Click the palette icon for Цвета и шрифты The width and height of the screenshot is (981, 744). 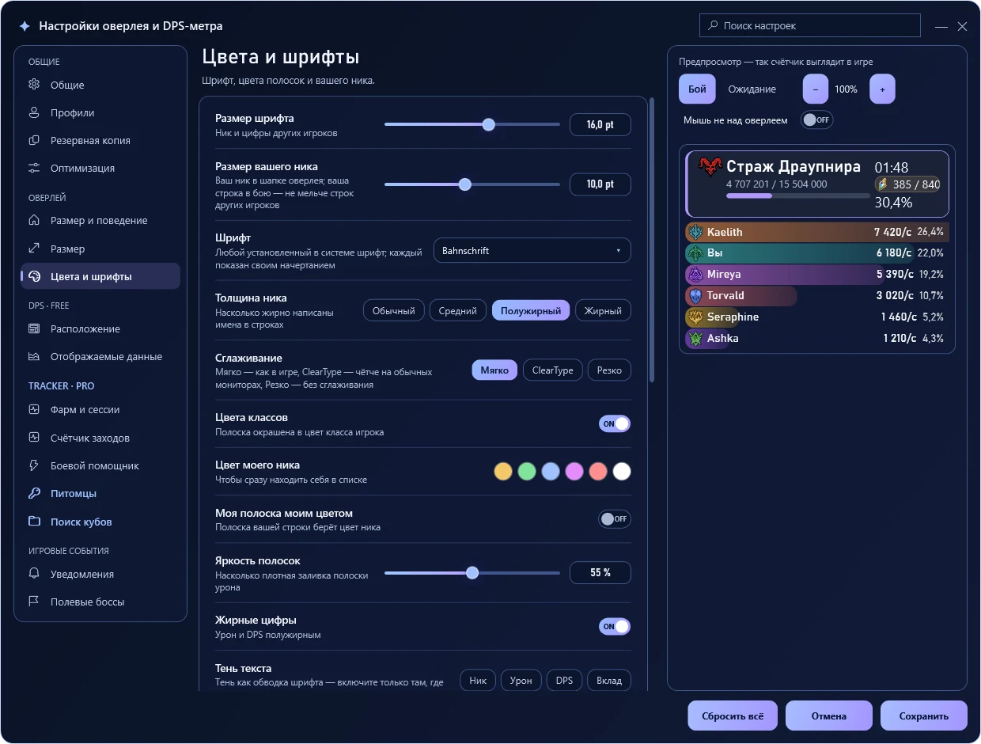[34, 276]
